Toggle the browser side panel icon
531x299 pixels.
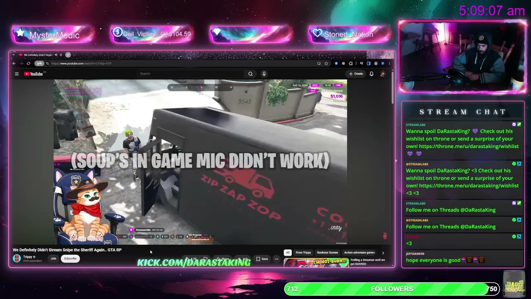tap(368, 64)
